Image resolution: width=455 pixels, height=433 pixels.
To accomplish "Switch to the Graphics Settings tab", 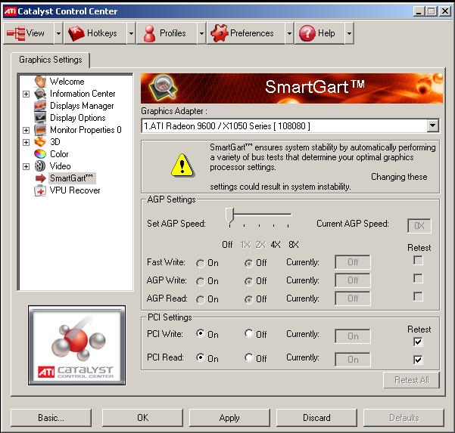I will (x=51, y=60).
